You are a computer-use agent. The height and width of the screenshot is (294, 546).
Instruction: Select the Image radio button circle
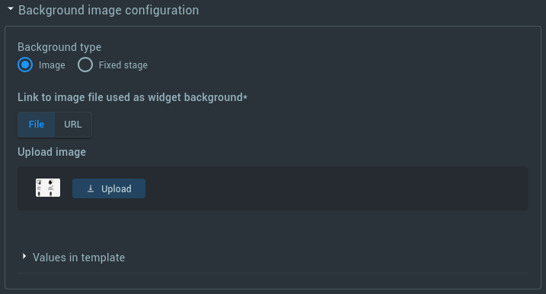tap(25, 65)
